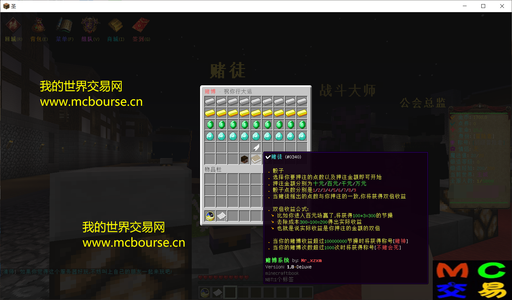512x300 pixels.
Task: Select the ninth iron ingot in the chest row
Action: [302, 102]
